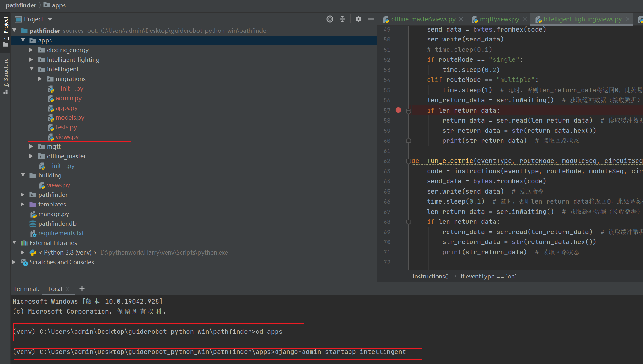Add a new terminal session tab
Viewport: 643px width, 364px height.
[x=82, y=288]
